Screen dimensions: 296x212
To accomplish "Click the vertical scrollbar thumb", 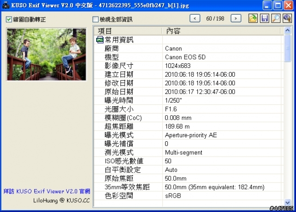I will (x=288, y=48).
